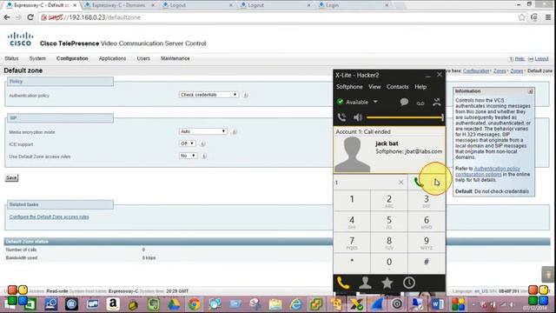Image resolution: width=556 pixels, height=313 pixels.
Task: Open the X-Lite View menu
Action: click(374, 87)
